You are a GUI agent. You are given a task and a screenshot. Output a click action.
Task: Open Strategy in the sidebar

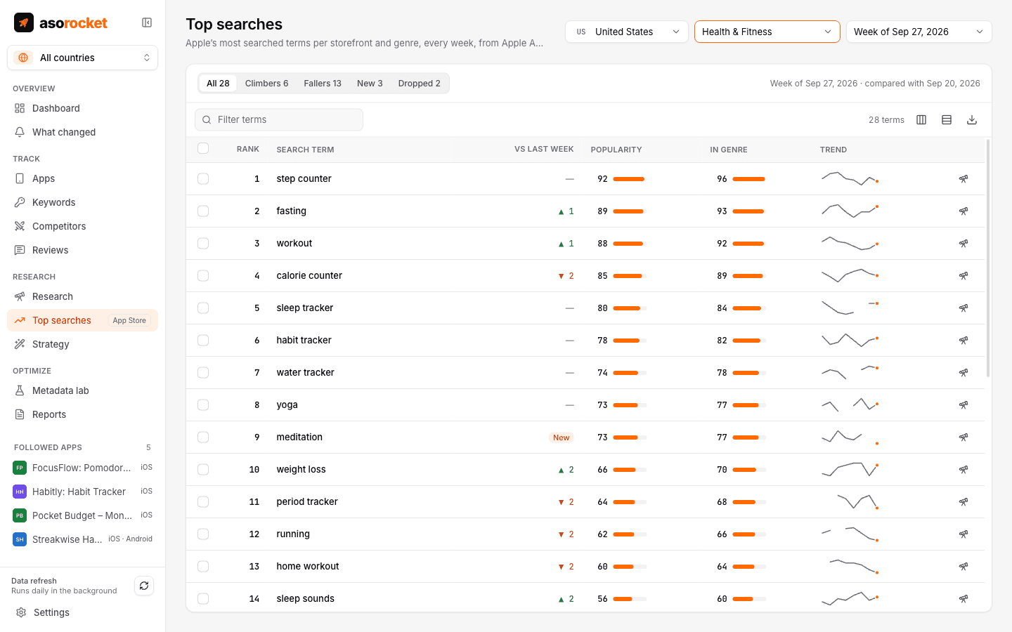pos(82,344)
